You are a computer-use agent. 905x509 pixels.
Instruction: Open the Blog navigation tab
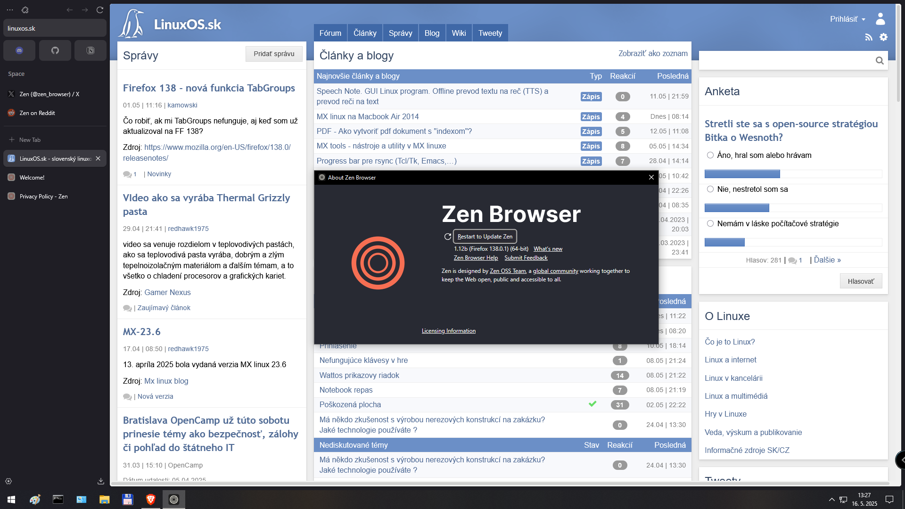point(432,33)
